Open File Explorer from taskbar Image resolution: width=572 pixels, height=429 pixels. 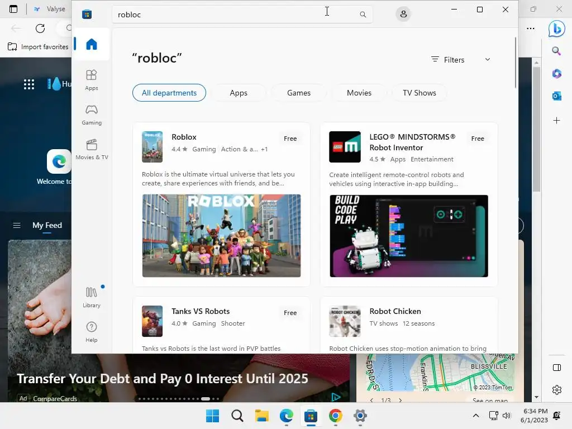[x=261, y=416]
